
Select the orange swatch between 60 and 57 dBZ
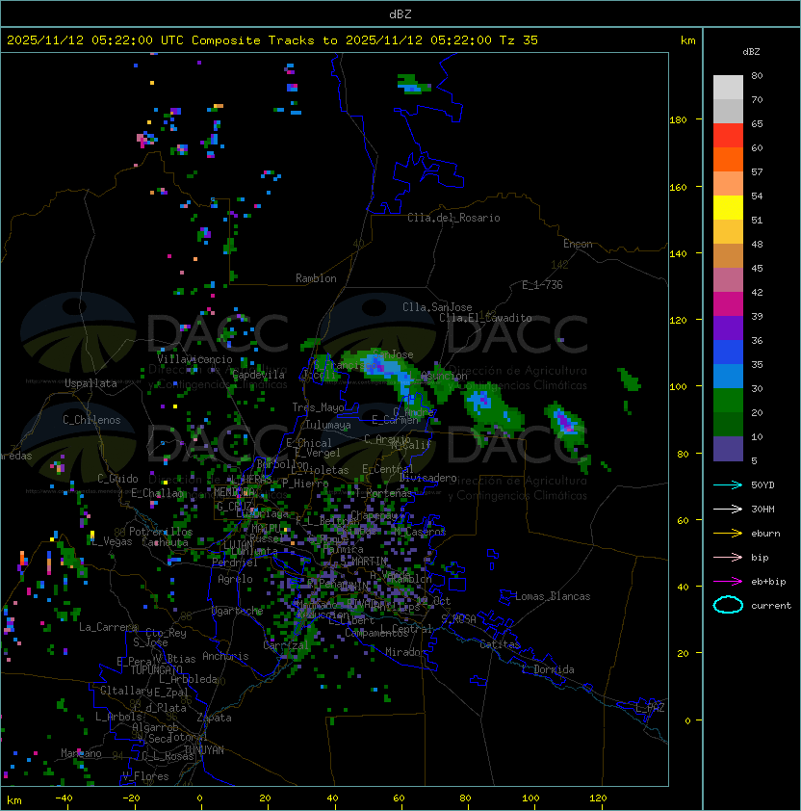728,160
